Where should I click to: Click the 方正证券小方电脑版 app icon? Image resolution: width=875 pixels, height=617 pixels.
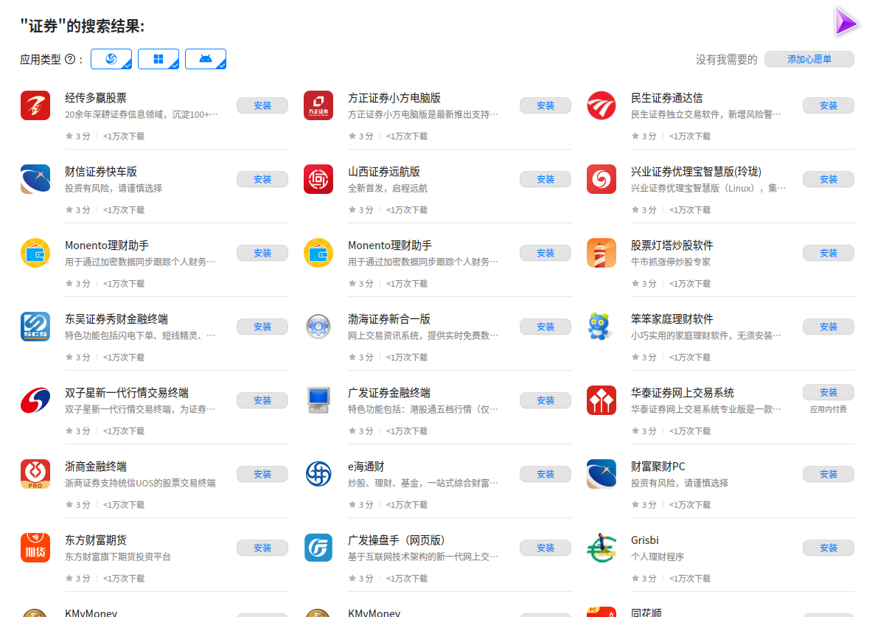pyautogui.click(x=318, y=105)
